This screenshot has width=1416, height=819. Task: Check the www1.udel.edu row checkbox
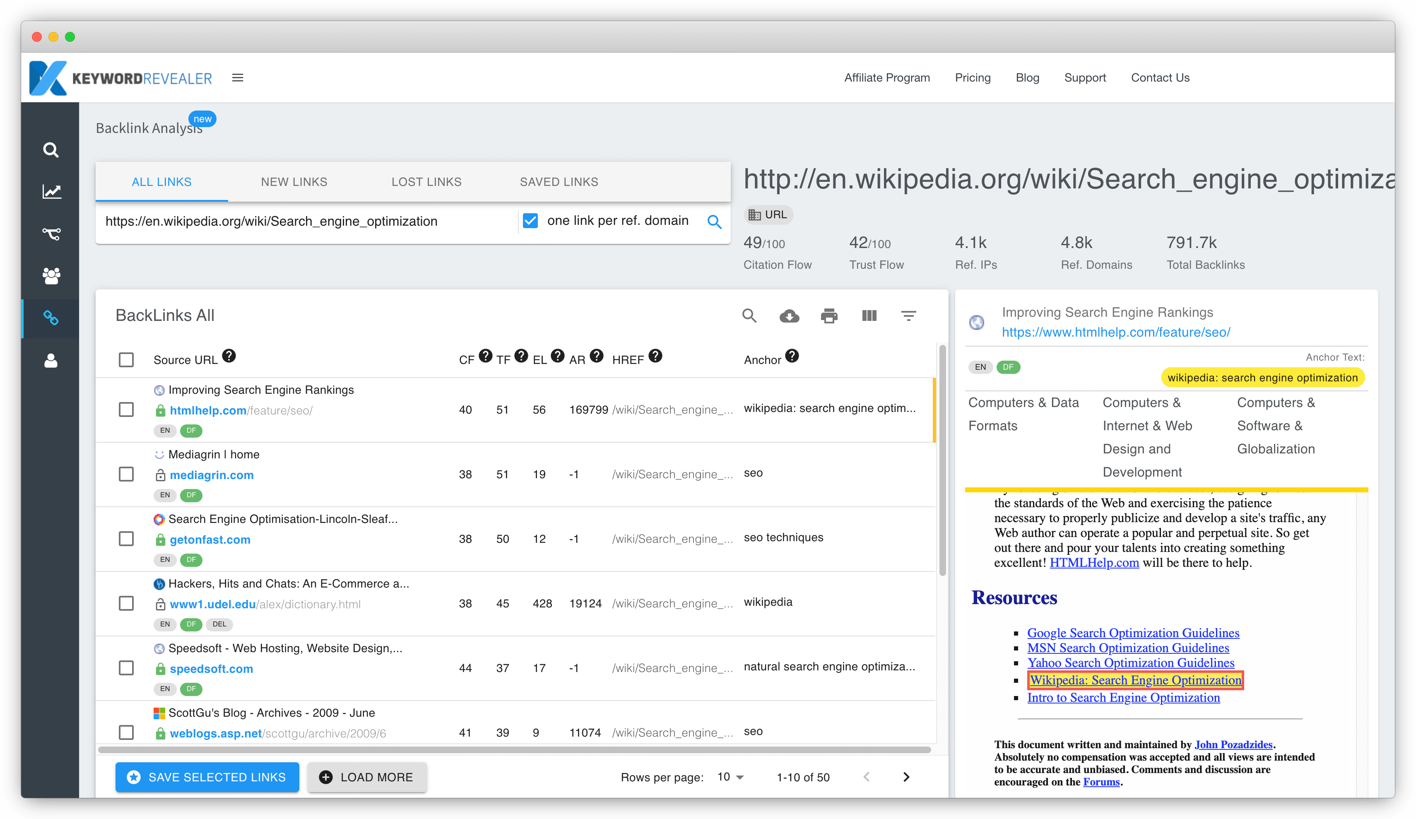tap(126, 603)
